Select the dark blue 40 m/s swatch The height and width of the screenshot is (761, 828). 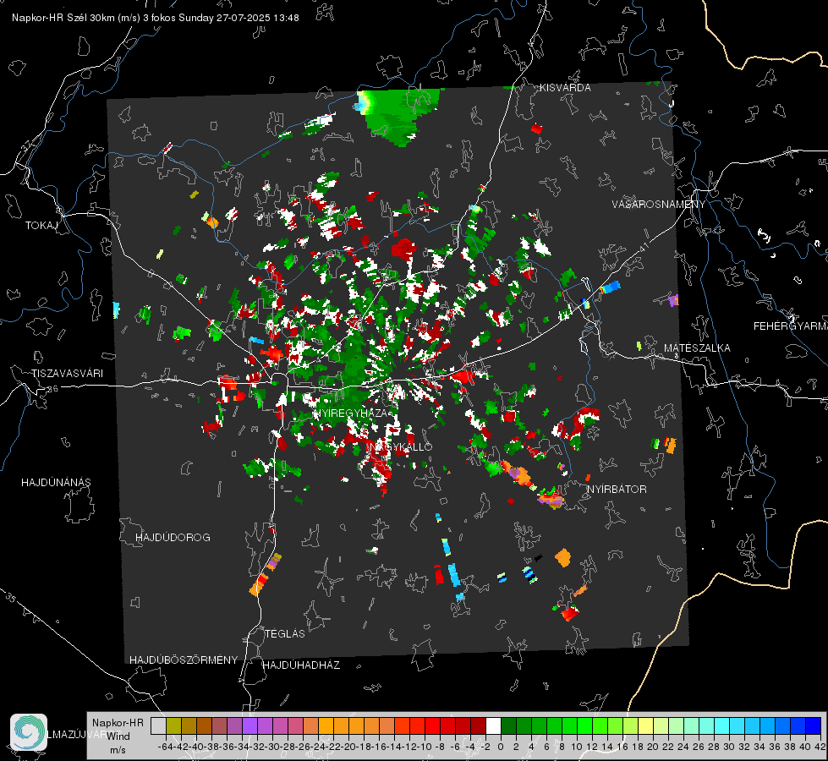[x=814, y=726]
